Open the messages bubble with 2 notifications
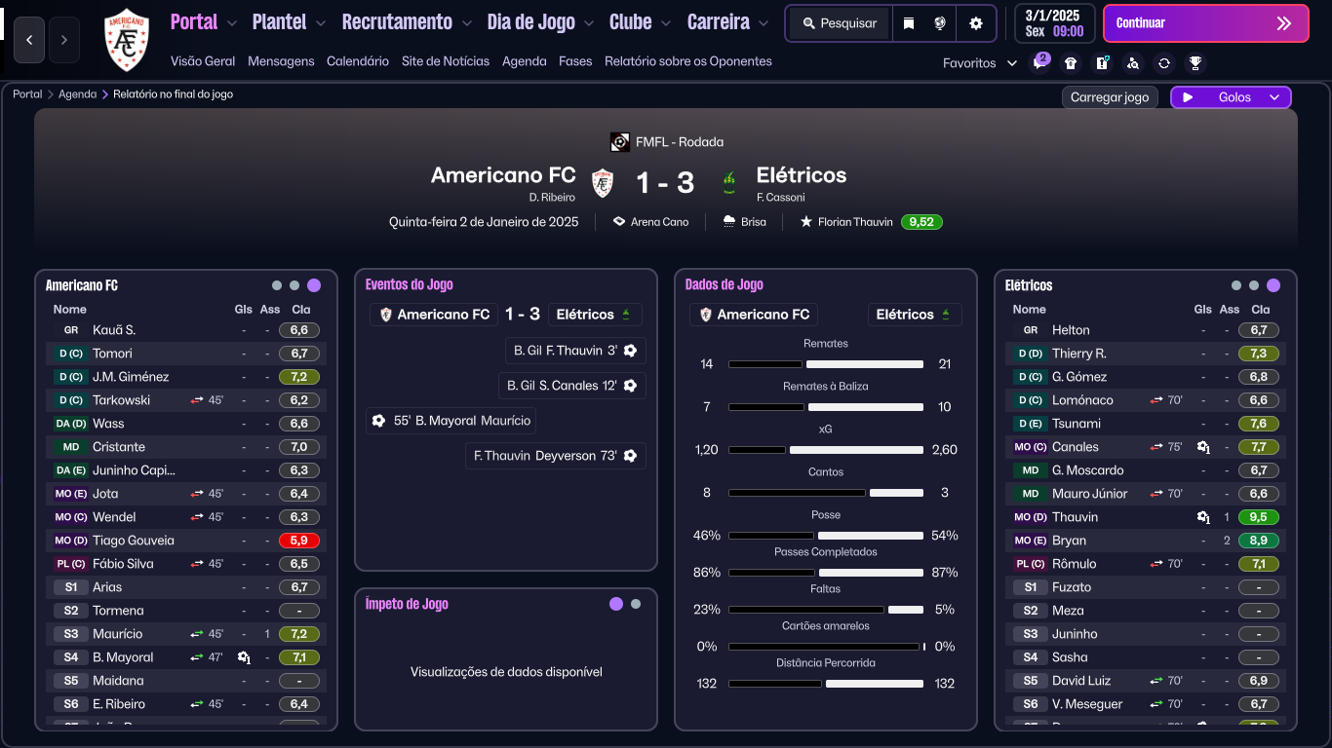1332x748 pixels. (x=1040, y=63)
